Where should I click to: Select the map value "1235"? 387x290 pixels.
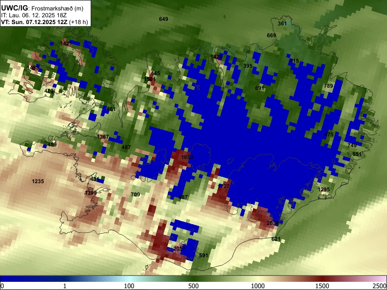click(38, 181)
